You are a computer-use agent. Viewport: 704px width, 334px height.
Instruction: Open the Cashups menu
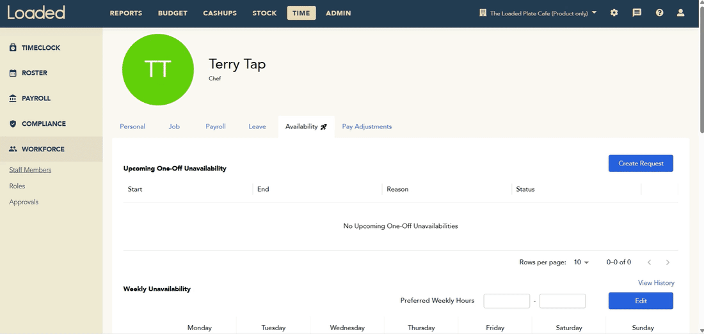(220, 13)
